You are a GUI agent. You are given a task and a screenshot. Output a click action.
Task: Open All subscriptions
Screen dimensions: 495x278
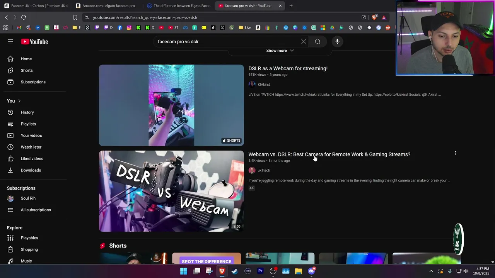35,210
